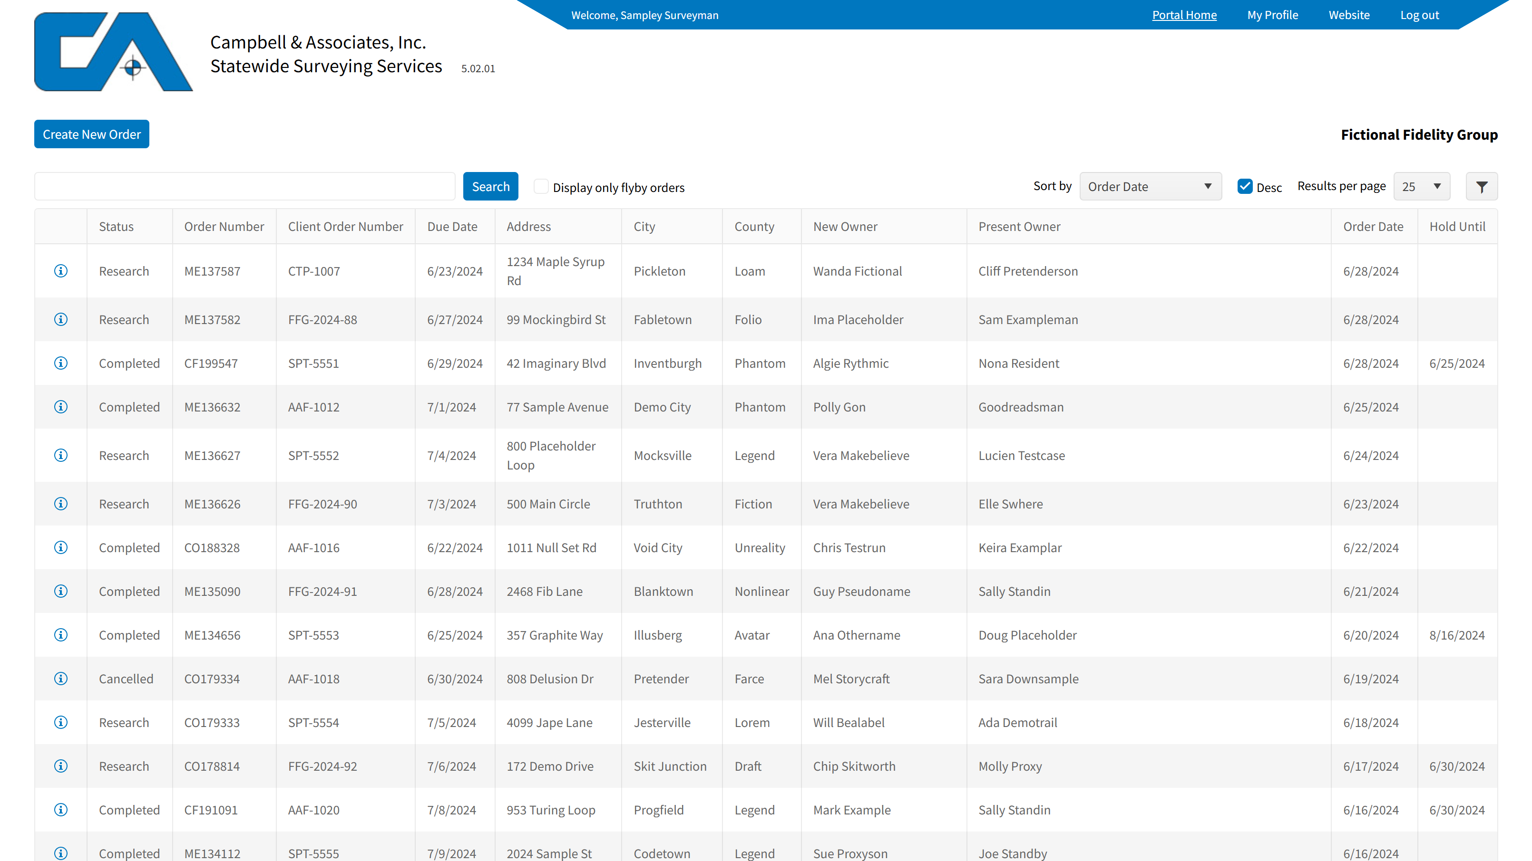
Task: Click the info icon for order ME137587
Action: point(61,271)
